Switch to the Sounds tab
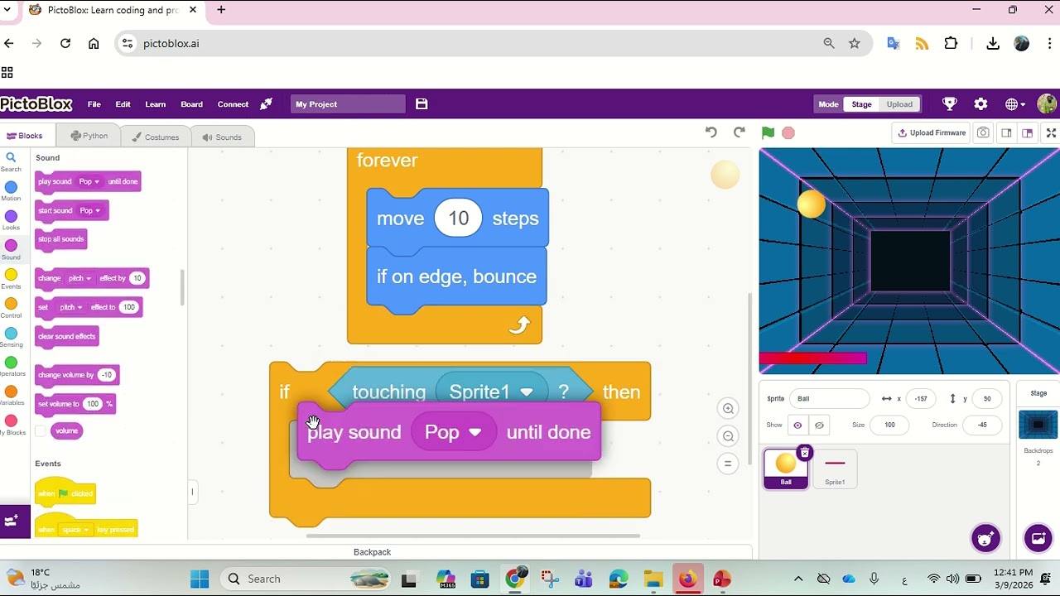The image size is (1060, 596). click(222, 137)
